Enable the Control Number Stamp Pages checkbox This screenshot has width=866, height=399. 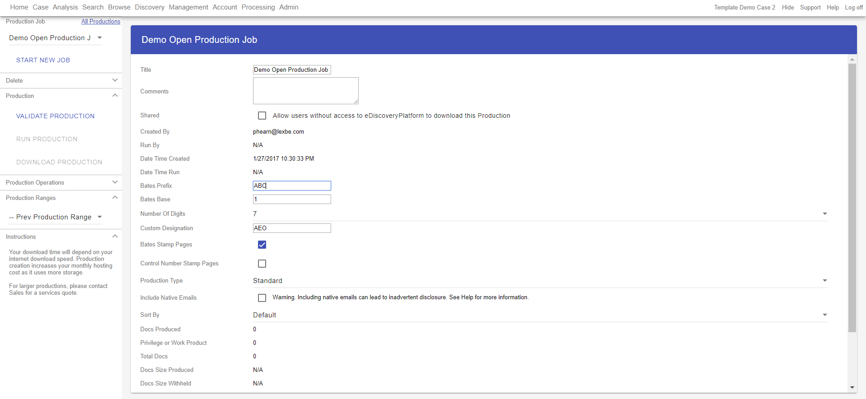pos(262,264)
